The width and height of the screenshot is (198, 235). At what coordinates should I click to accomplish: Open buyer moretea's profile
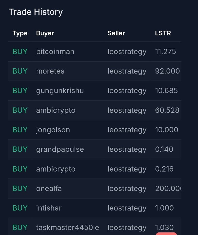point(50,71)
